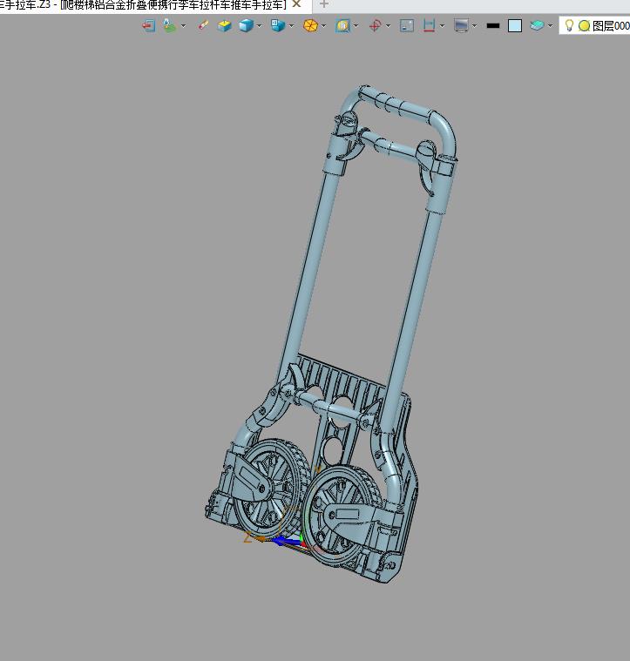Select the eraser tool icon
630x661 pixels.
click(203, 26)
